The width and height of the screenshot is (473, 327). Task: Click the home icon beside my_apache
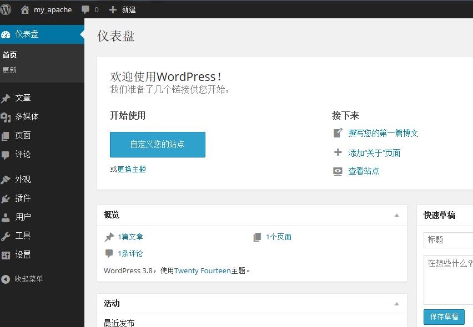(25, 9)
